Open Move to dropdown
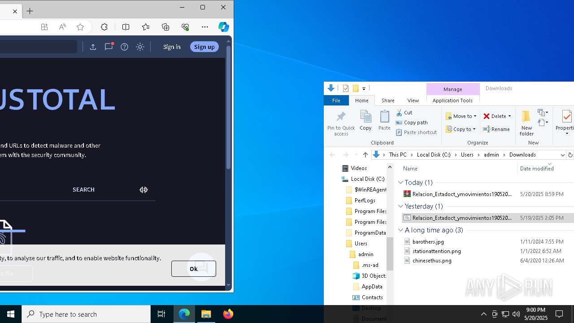Viewport: 574px width, 323px height. [x=461, y=116]
